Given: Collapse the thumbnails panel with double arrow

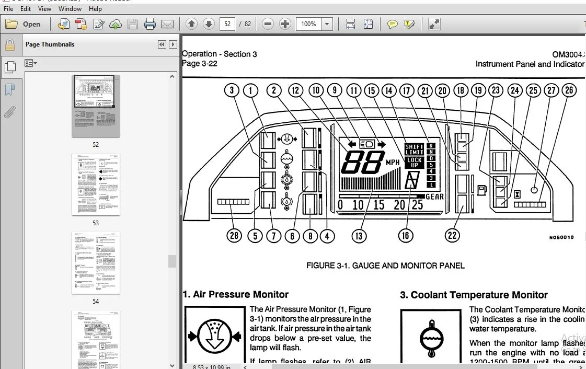Looking at the screenshot, I should (x=162, y=44).
